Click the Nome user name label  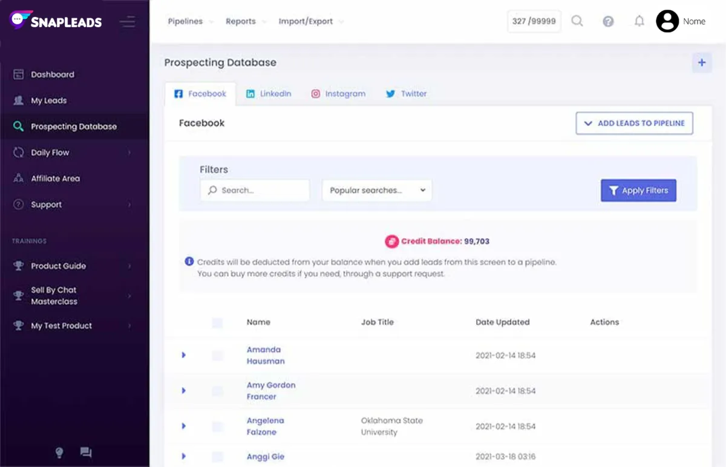[694, 21]
